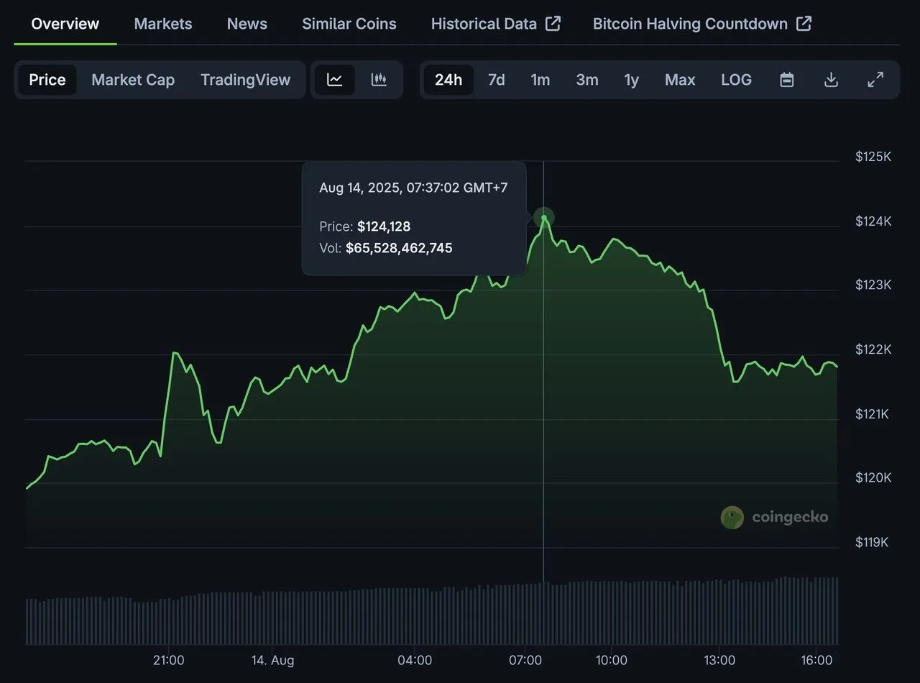The height and width of the screenshot is (683, 920).
Task: Choose the Max time range
Action: pyautogui.click(x=679, y=80)
